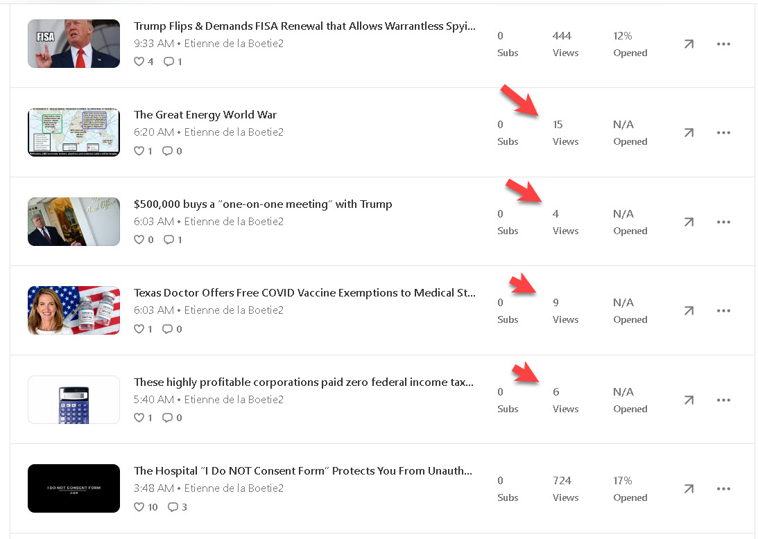Click heart icon on Hospital Consent Form post
This screenshot has height=539, width=758.
click(x=139, y=507)
